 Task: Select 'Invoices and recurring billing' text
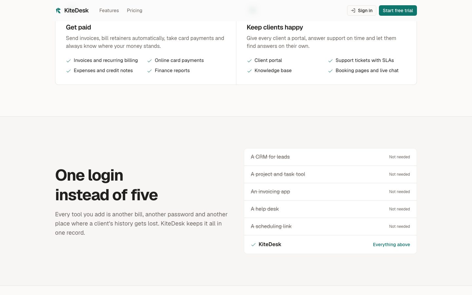(x=106, y=60)
